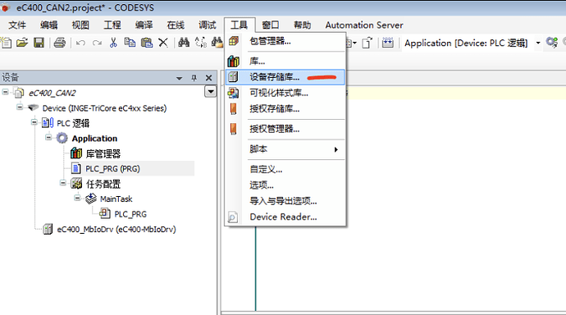Image resolution: width=566 pixels, height=315 pixels.
Task: Click the Undo arrow icon
Action: coord(80,43)
